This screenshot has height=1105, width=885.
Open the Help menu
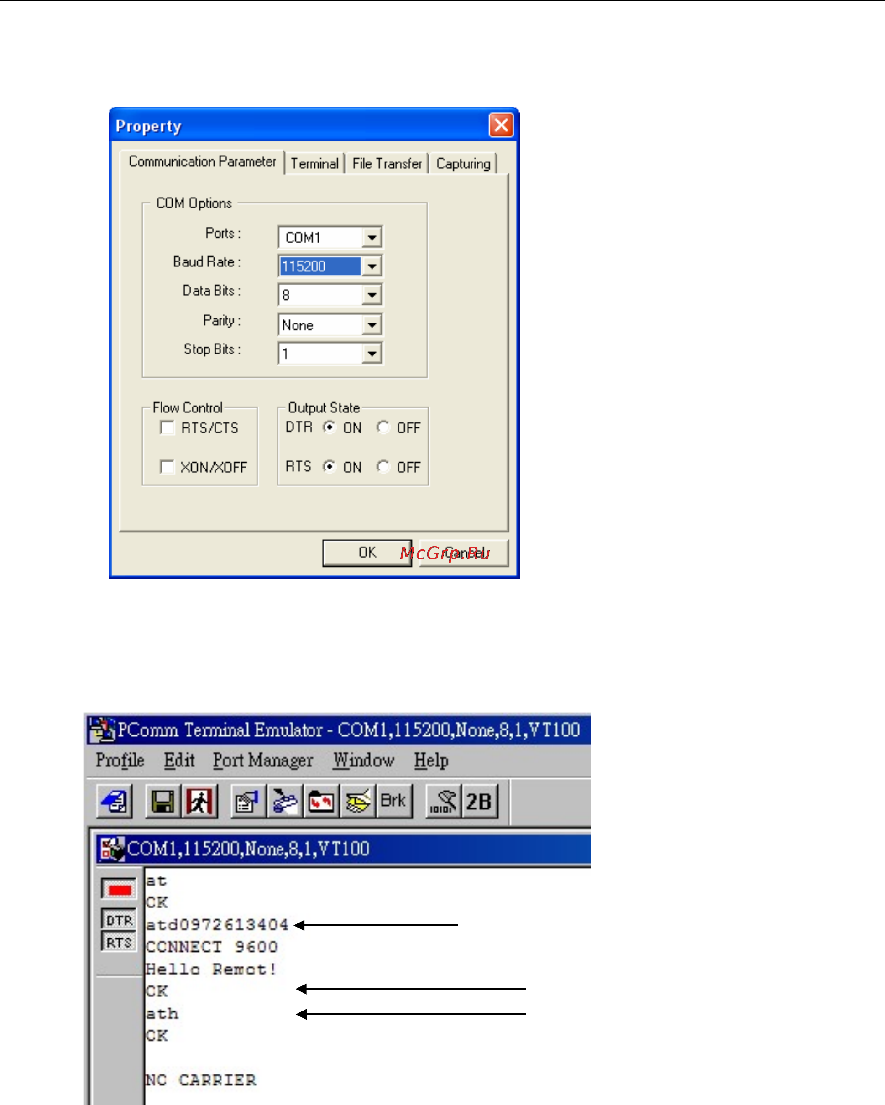431,760
